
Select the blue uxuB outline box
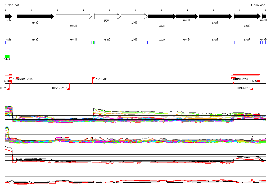[x=187, y=43]
